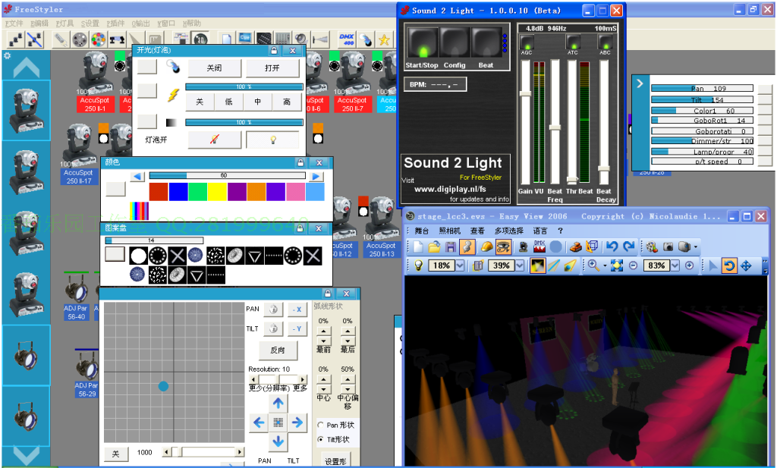Open the 83% zoom level dropdown
Screen dimensions: 777x468
click(x=675, y=265)
